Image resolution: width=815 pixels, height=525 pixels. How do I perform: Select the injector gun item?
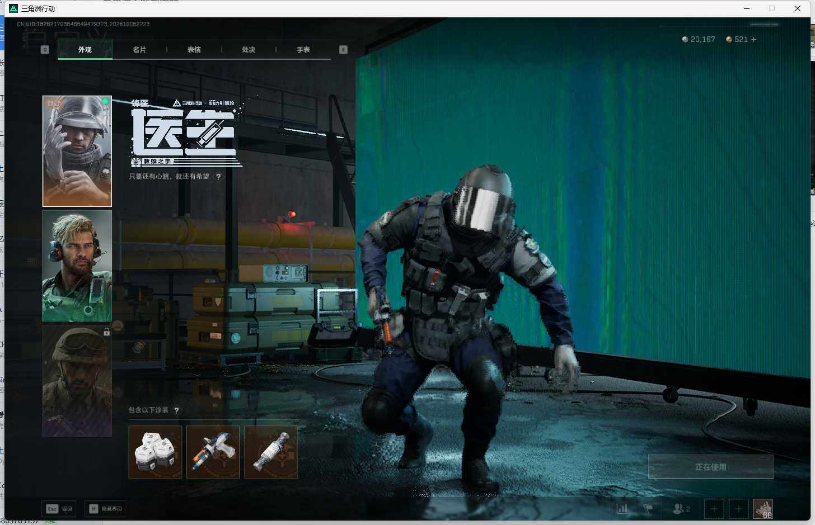coord(213,452)
